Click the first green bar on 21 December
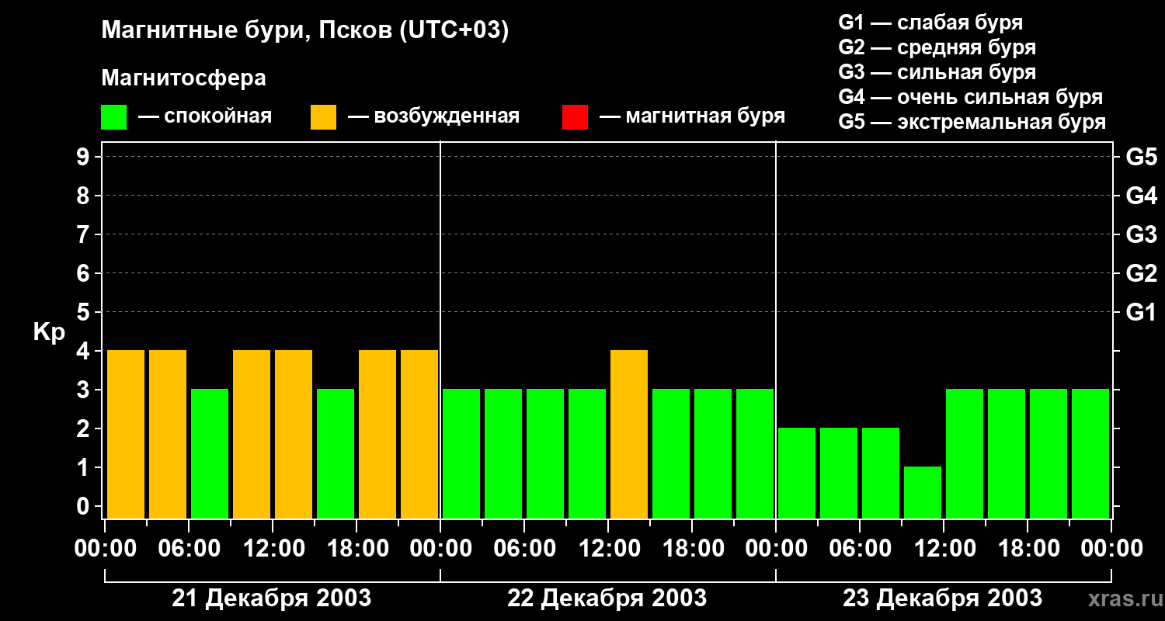This screenshot has width=1165, height=621. coord(210,453)
